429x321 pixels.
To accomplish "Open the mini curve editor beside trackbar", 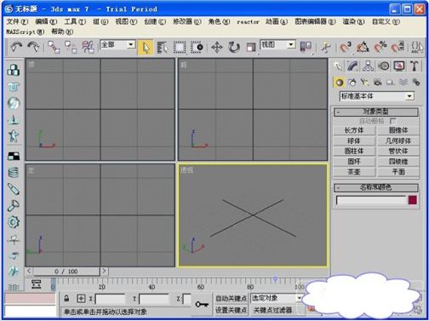I will click(36, 284).
